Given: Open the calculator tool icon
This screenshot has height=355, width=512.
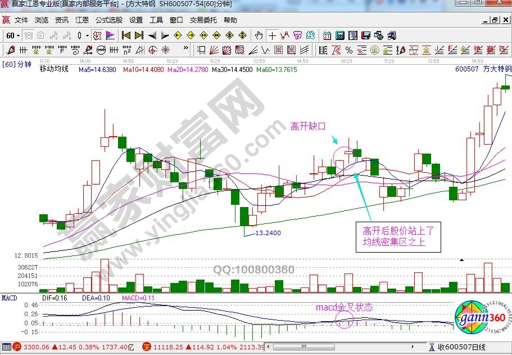Looking at the screenshot, I should point(339,35).
